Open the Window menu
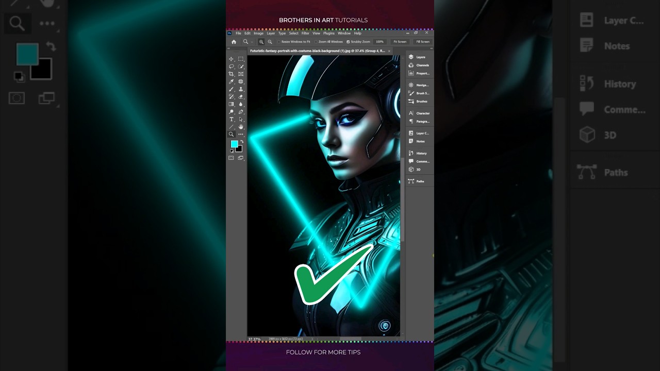This screenshot has height=371, width=660. coord(344,33)
